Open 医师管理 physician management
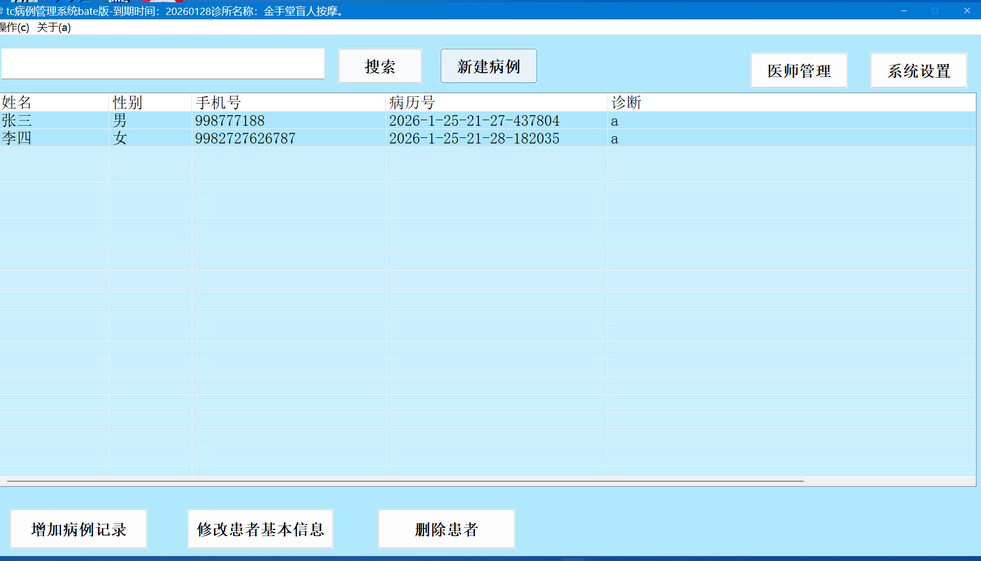This screenshot has width=981, height=561. [x=799, y=70]
